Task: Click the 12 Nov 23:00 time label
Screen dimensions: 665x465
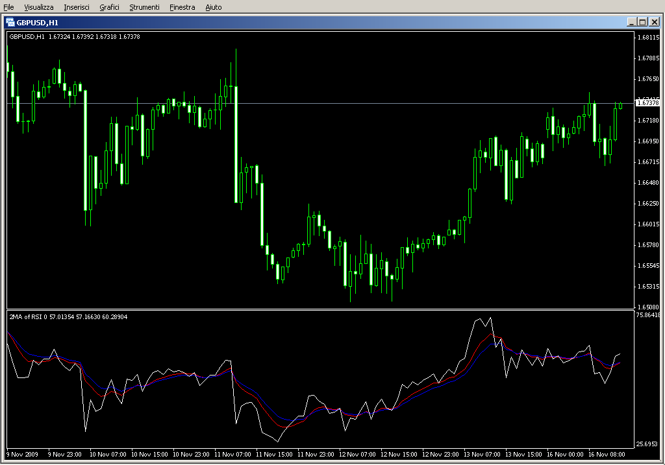Action: (440, 455)
